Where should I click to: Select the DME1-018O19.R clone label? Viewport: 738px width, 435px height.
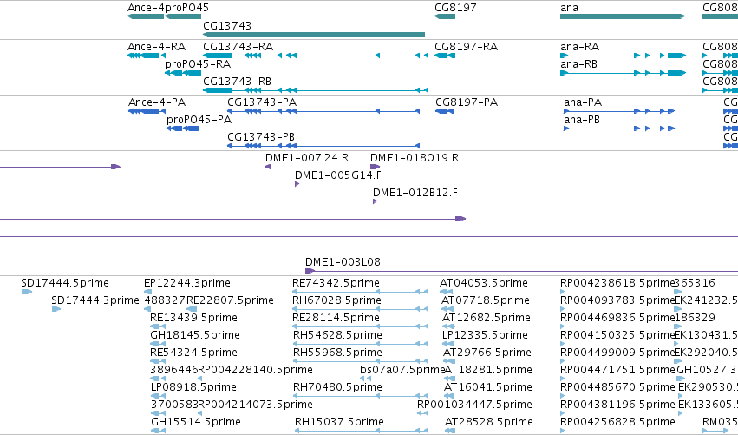click(415, 158)
